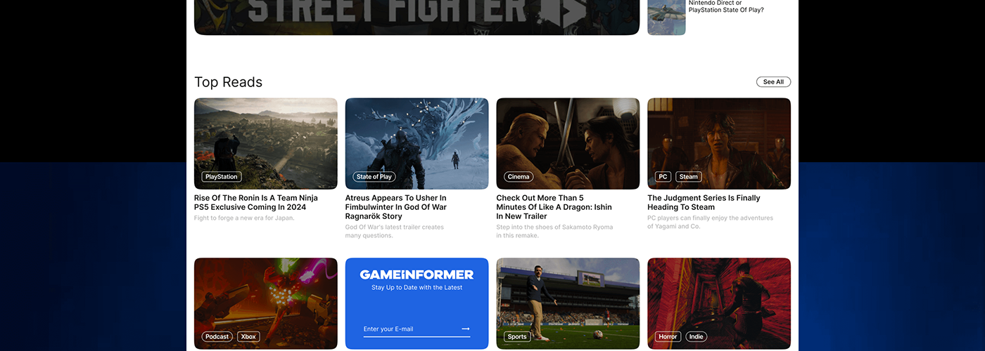Screen dimensions: 985x351
Task: Open the Street Fighter banner image
Action: point(417,17)
